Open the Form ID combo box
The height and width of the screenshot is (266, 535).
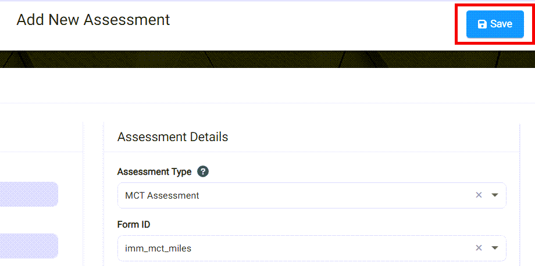(x=291, y=248)
